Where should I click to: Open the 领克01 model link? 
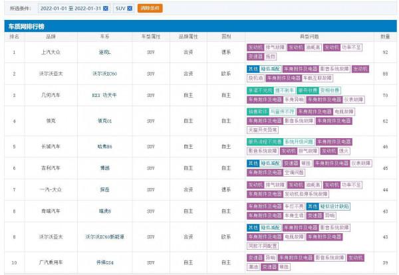pyautogui.click(x=106, y=121)
